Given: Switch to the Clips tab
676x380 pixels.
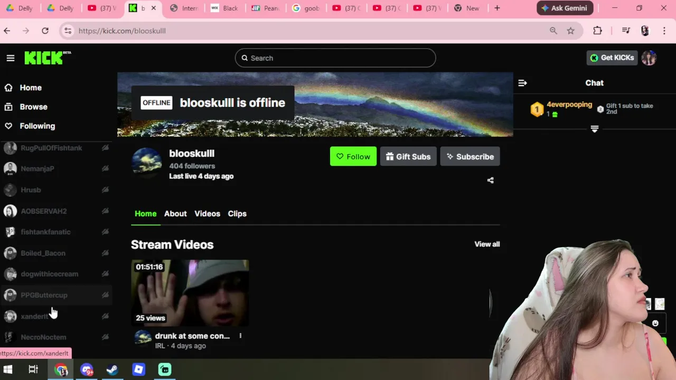Looking at the screenshot, I should (237, 214).
